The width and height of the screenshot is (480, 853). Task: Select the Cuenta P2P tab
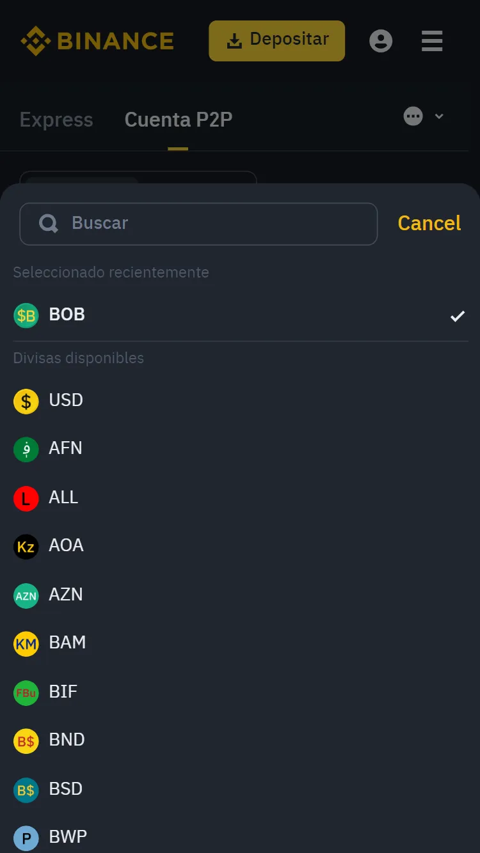pyautogui.click(x=178, y=120)
